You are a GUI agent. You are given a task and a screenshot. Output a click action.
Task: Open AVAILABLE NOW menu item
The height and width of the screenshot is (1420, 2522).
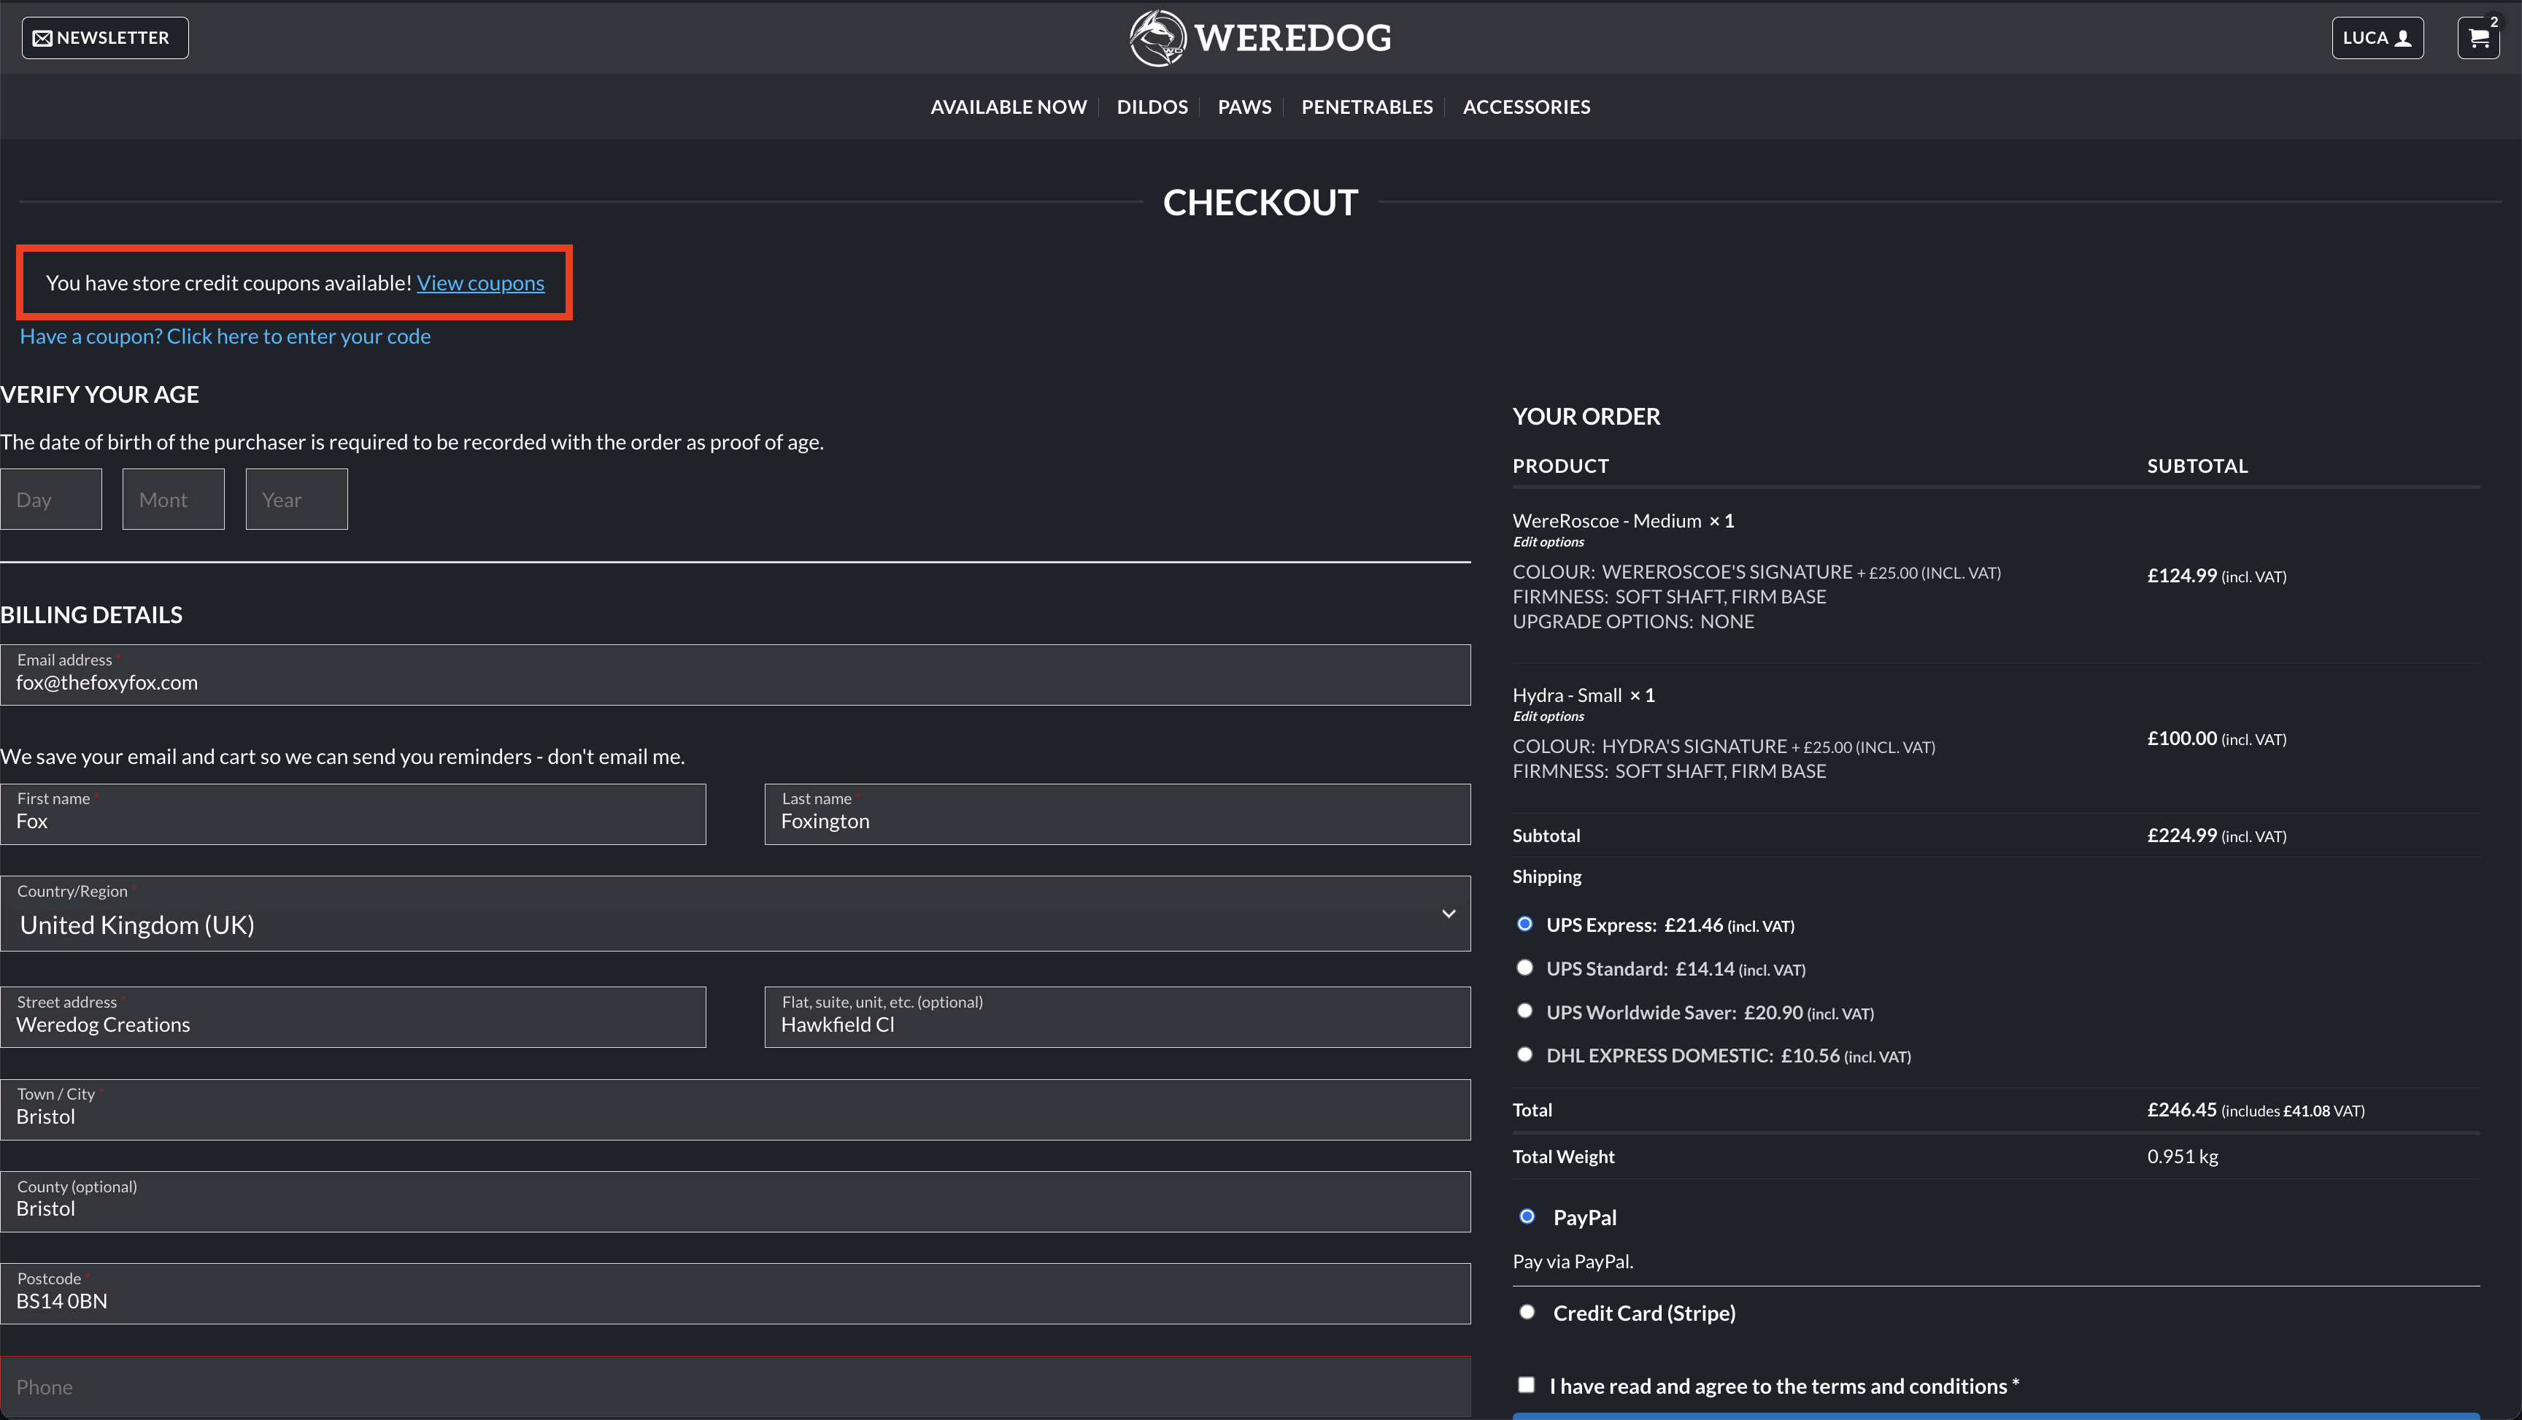point(1009,107)
